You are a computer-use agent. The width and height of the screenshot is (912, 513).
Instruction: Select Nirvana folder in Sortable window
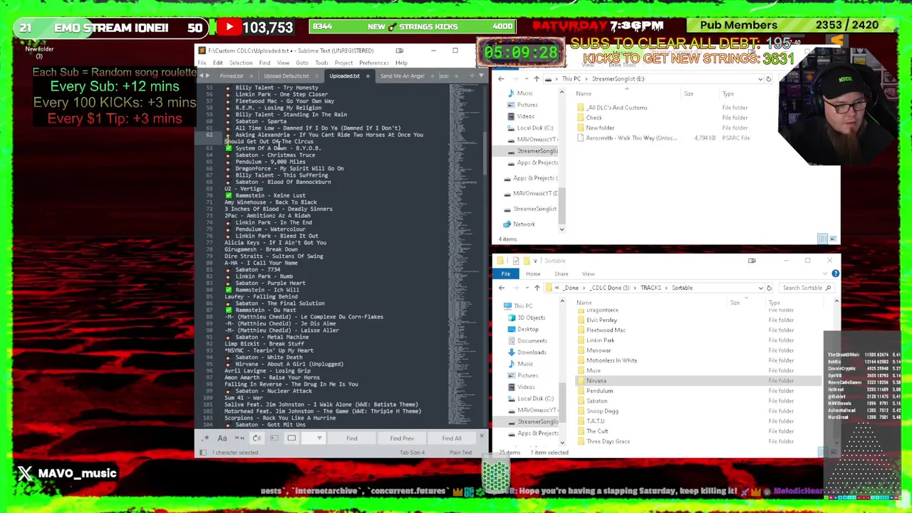click(596, 380)
